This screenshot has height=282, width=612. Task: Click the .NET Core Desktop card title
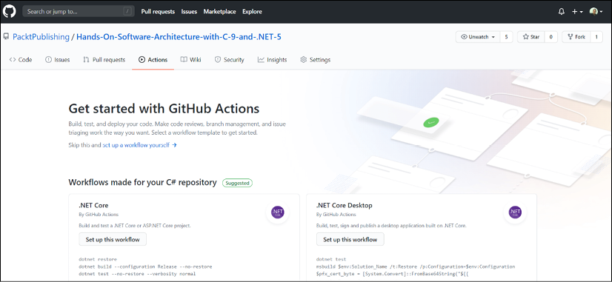[345, 205]
